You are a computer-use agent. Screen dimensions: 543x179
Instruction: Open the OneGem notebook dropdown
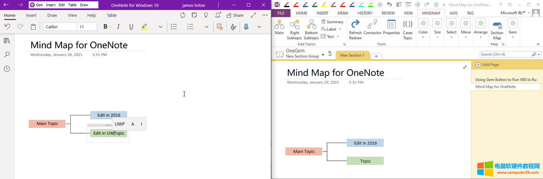(323, 55)
